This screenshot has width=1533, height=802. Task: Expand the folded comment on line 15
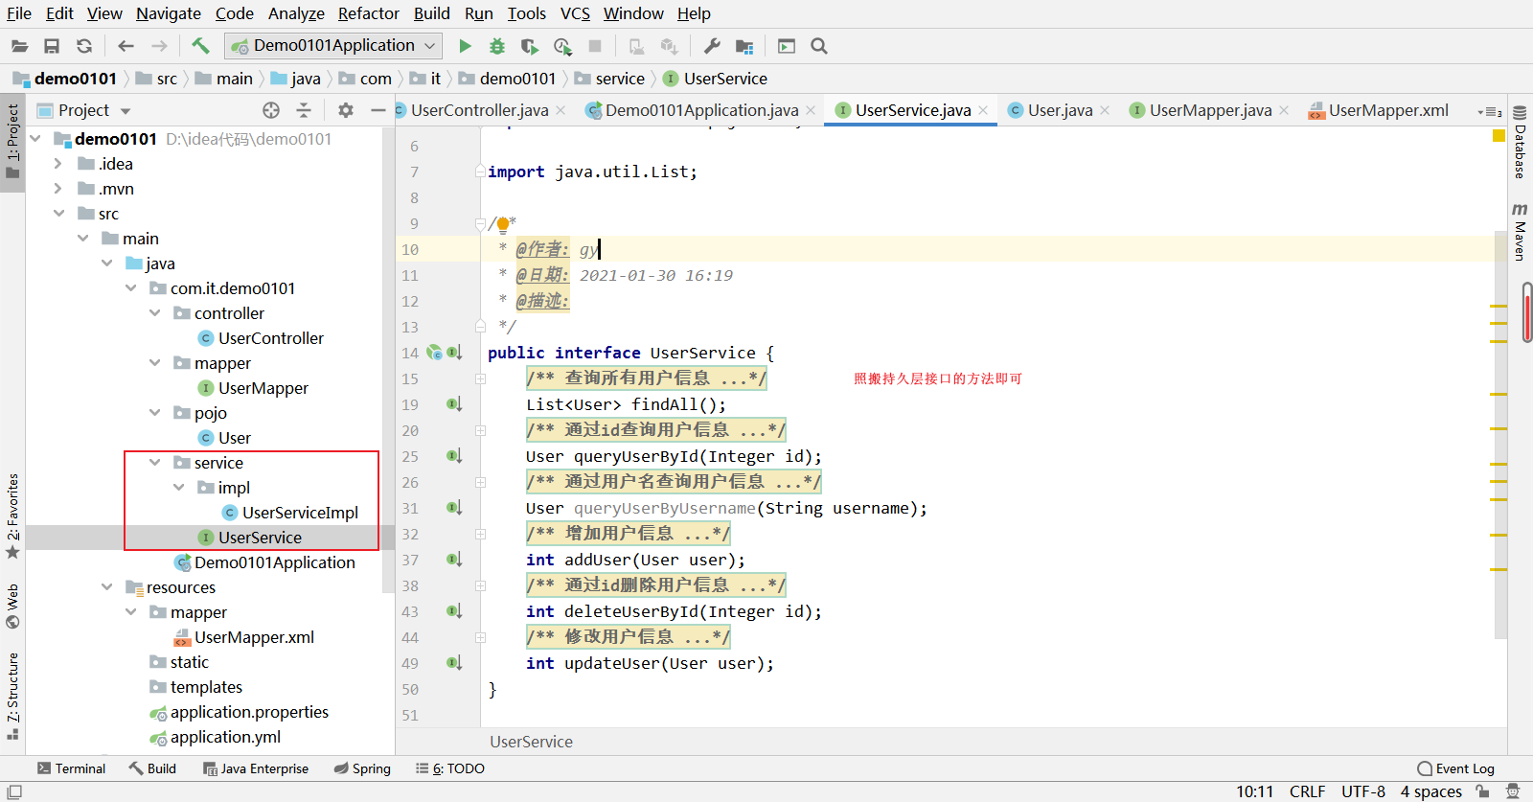pyautogui.click(x=481, y=378)
